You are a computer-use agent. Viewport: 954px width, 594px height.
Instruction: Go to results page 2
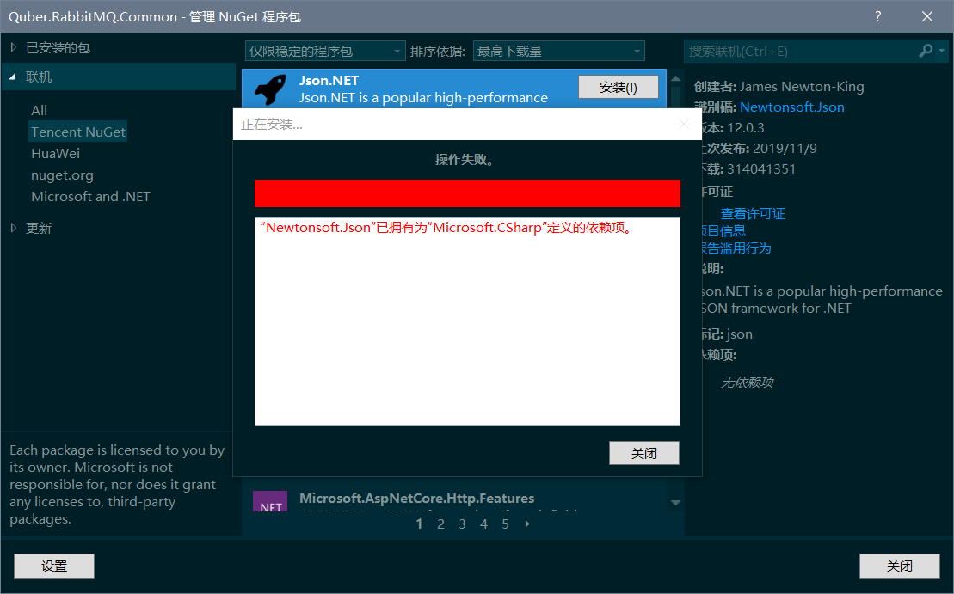tap(440, 524)
